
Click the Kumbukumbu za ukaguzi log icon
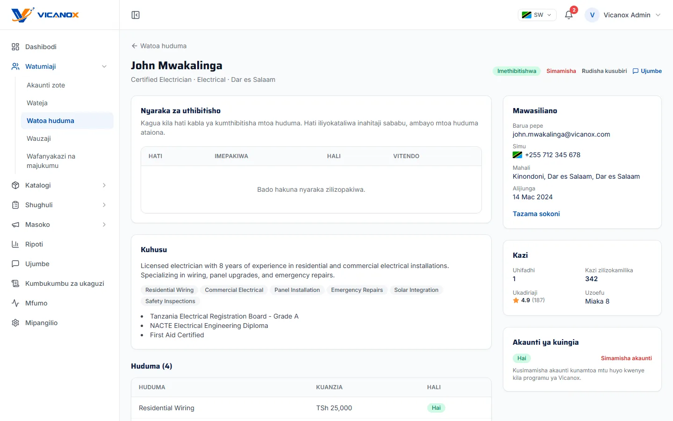(15, 283)
